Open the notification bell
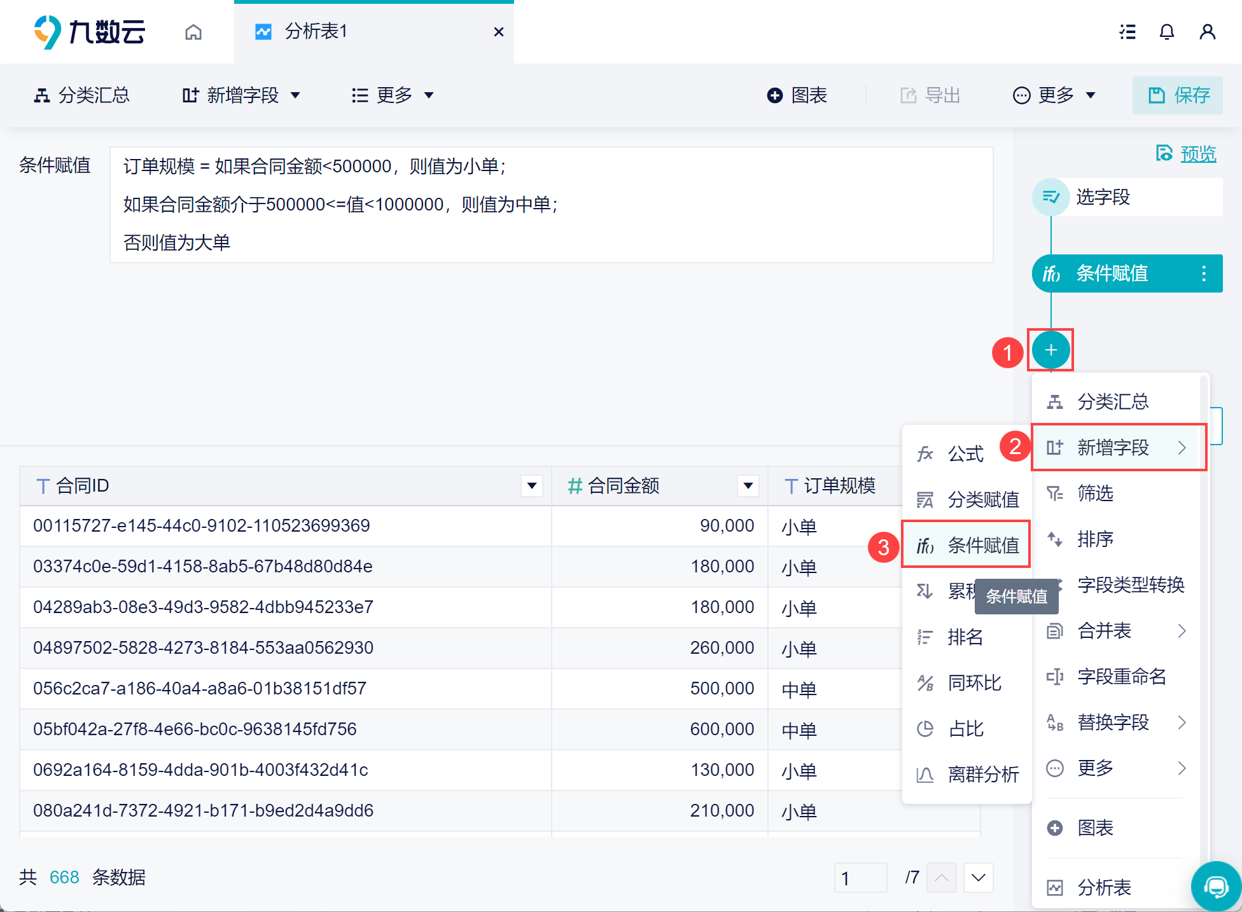The width and height of the screenshot is (1242, 912). tap(1166, 32)
